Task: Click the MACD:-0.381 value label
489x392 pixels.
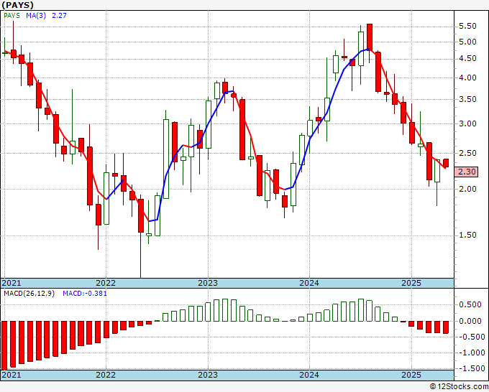Action: (85, 294)
